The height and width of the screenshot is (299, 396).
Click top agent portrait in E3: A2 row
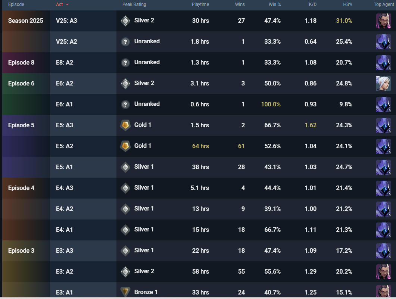point(383,271)
